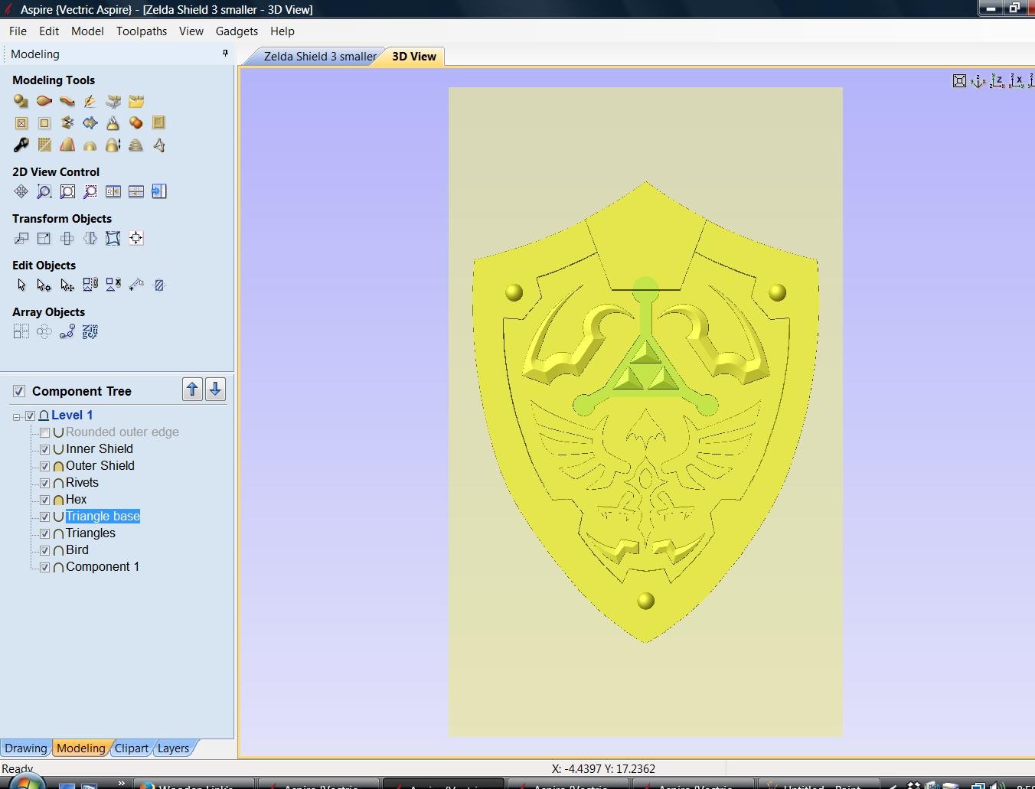This screenshot has height=789, width=1035.
Task: Open the Two Rail Sweep tool
Action: [44, 101]
